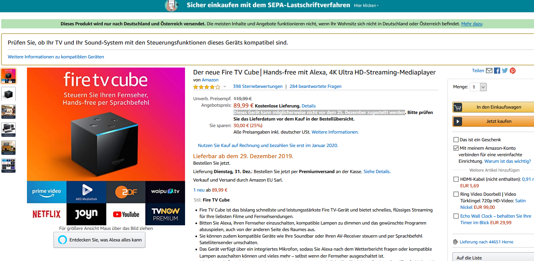The width and height of the screenshot is (534, 261).
Task: Share the product via email icon
Action: click(489, 71)
